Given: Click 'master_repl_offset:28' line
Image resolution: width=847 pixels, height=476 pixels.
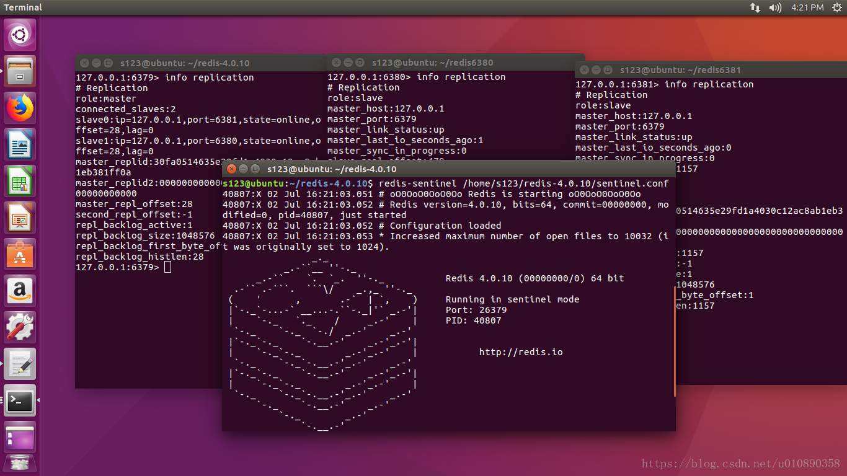Looking at the screenshot, I should tap(134, 204).
